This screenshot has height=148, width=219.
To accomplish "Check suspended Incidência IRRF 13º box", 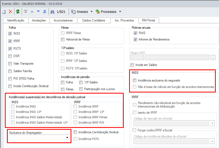I will point(75,112).
